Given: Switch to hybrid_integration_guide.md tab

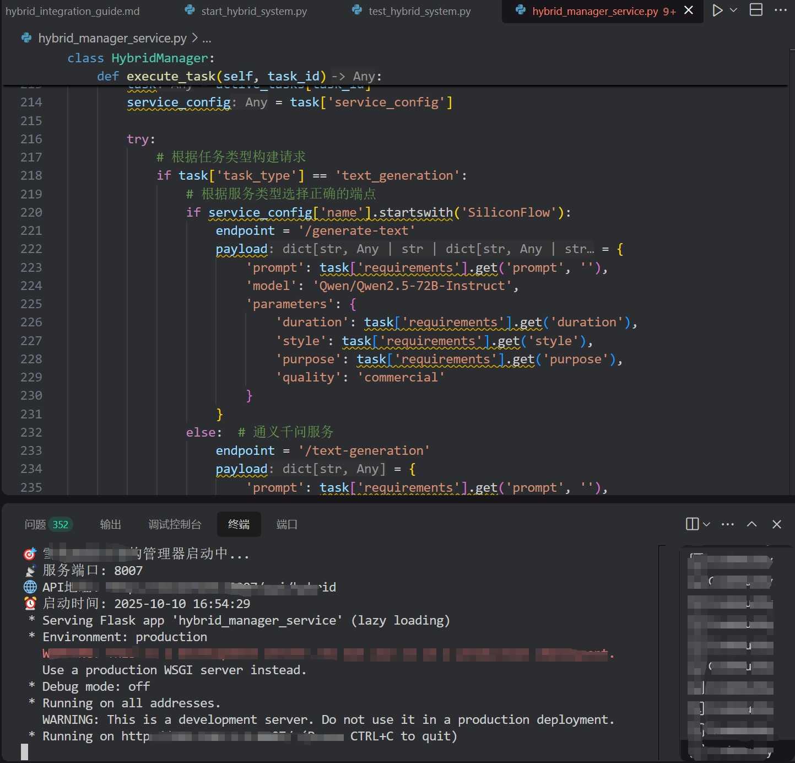Looking at the screenshot, I should (x=72, y=11).
